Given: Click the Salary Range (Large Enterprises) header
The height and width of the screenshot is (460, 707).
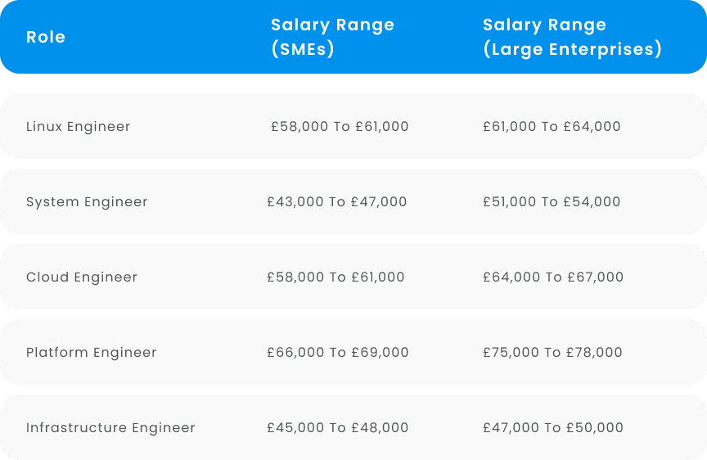Looking at the screenshot, I should [572, 37].
